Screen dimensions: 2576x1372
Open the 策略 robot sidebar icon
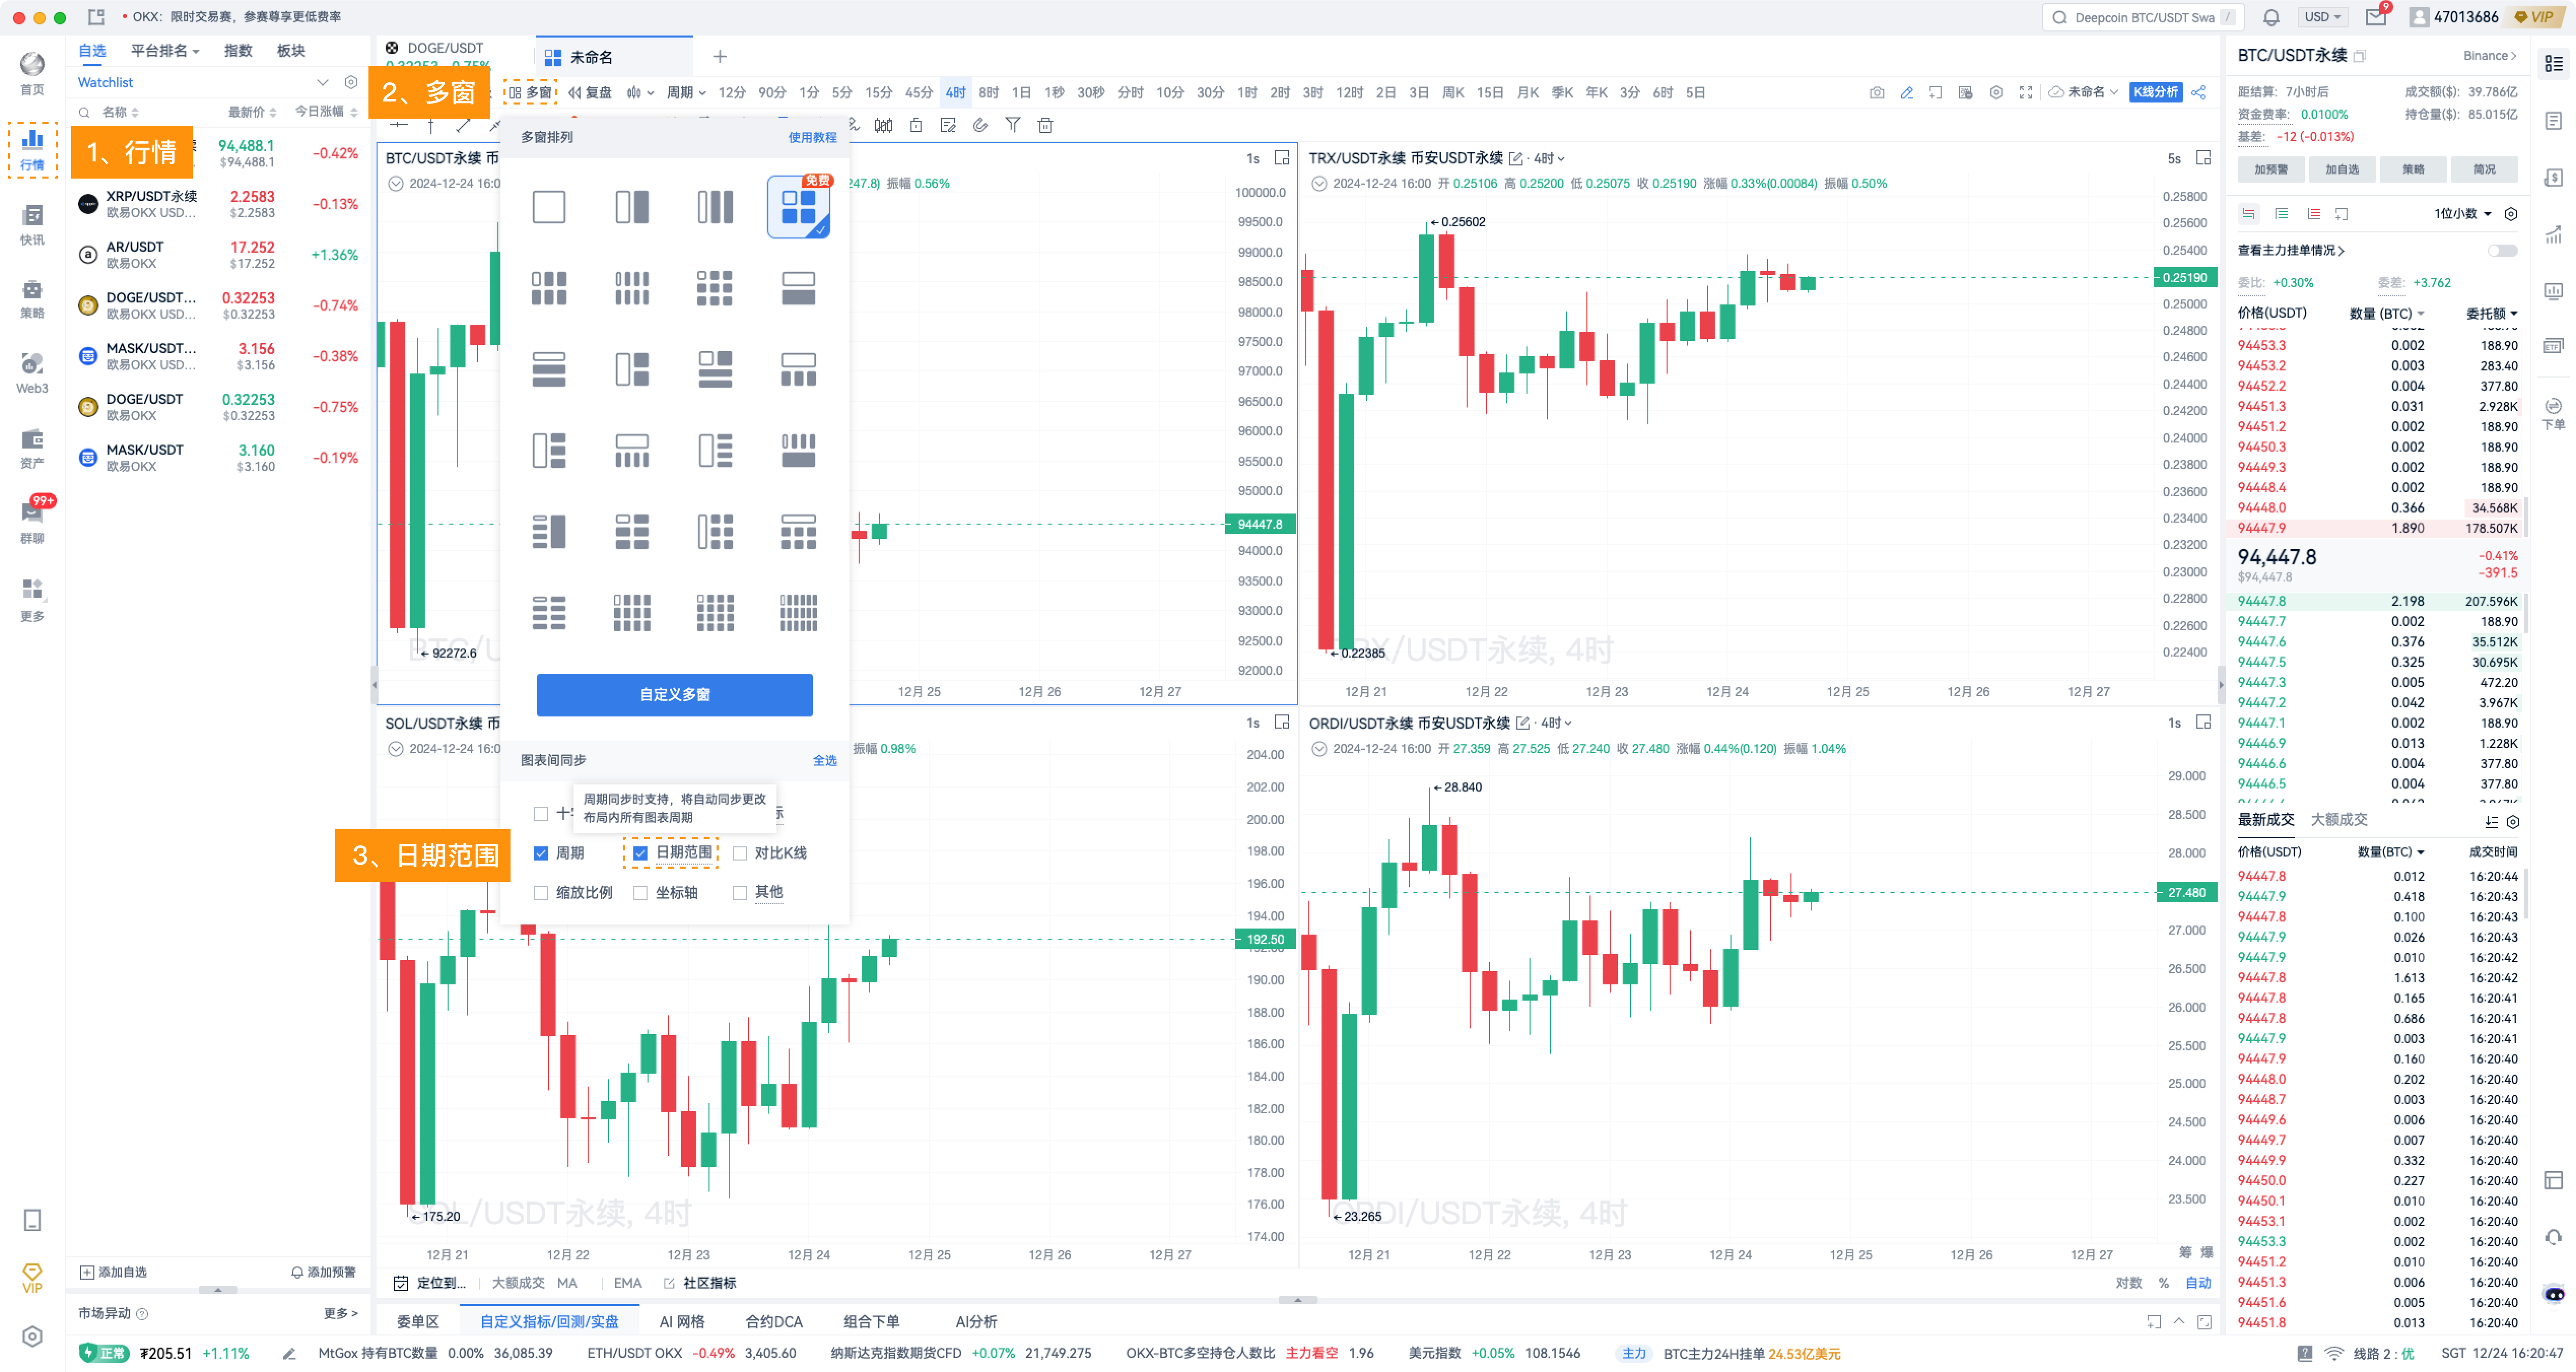coord(32,298)
